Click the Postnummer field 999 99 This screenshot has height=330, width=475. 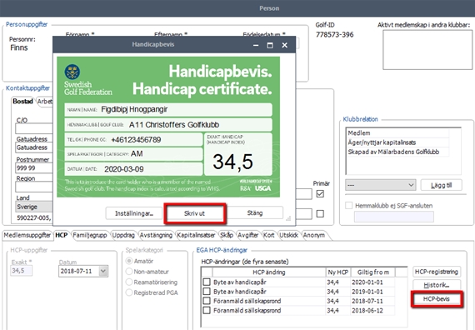click(x=34, y=167)
